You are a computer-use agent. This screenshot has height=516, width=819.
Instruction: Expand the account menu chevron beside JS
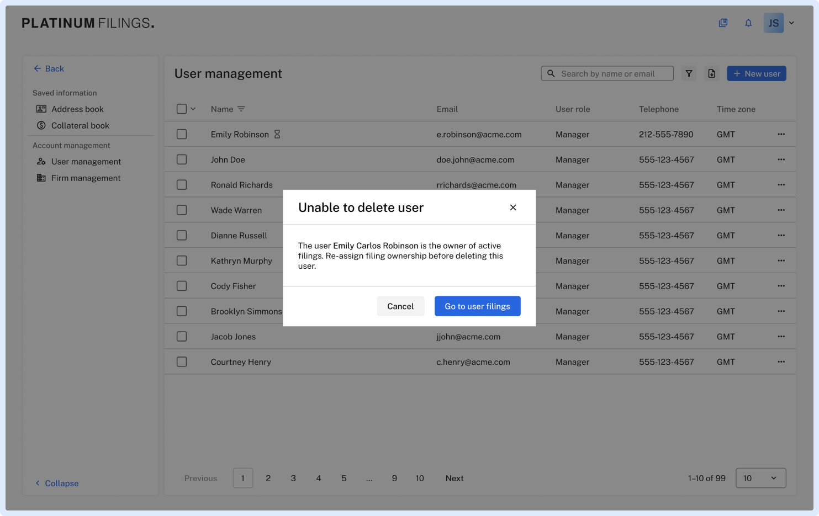pyautogui.click(x=791, y=23)
